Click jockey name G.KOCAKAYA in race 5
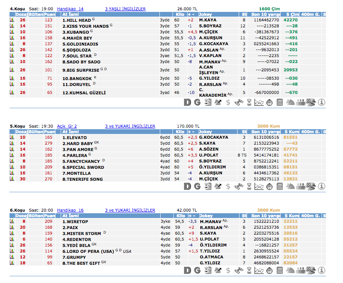 coord(213,138)
